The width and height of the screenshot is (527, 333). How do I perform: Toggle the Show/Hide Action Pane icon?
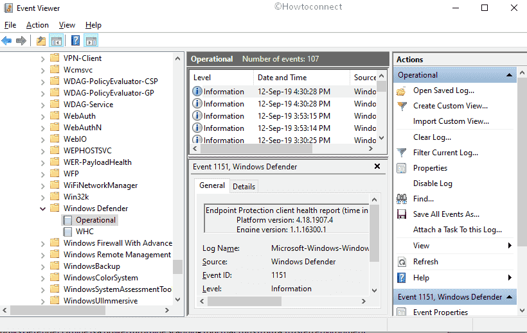(91, 41)
